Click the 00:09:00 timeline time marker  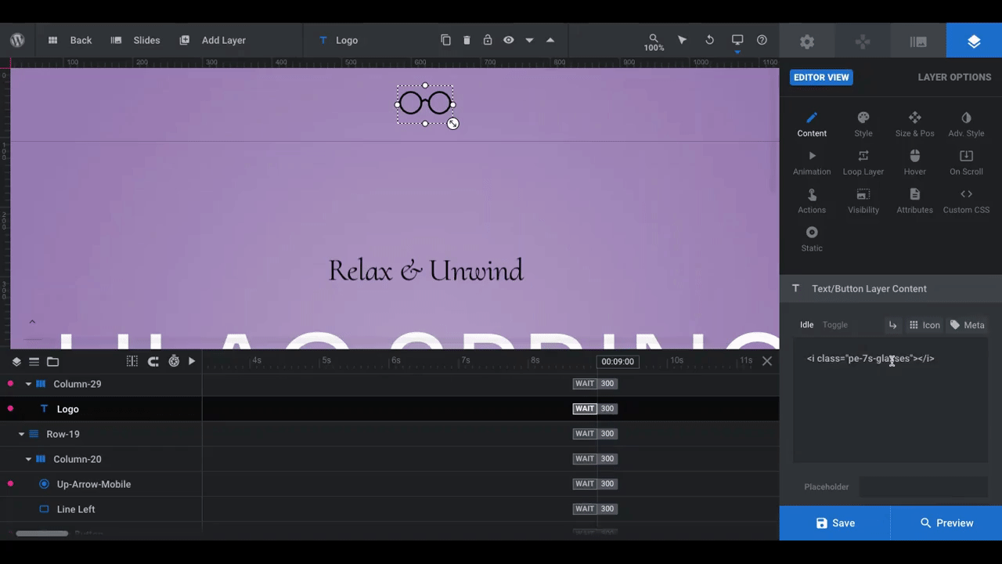(618, 361)
